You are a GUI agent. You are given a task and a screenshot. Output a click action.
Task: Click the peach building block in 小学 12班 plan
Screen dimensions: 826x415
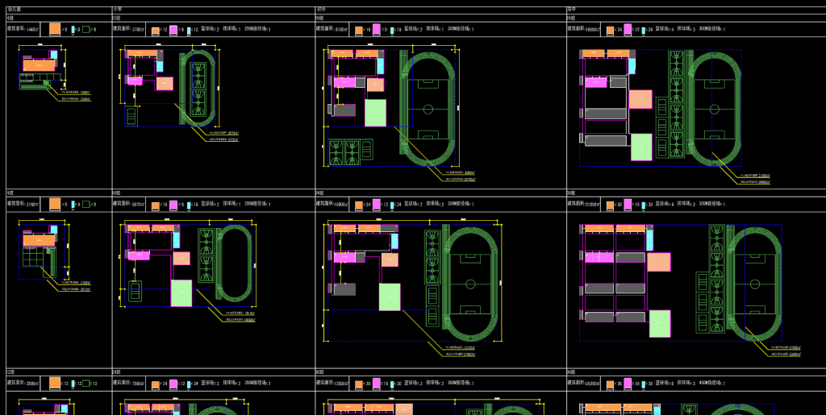pos(165,83)
